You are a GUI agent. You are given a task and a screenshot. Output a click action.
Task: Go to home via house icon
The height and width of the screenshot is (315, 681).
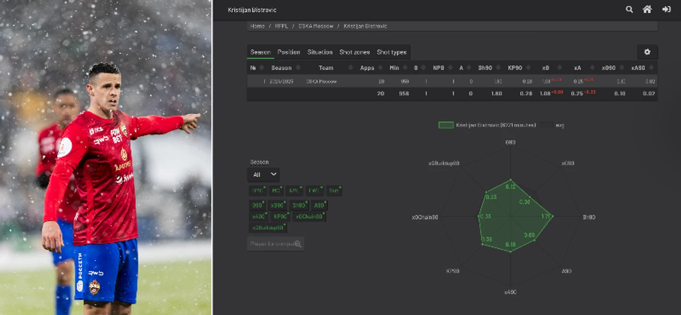coord(647,9)
